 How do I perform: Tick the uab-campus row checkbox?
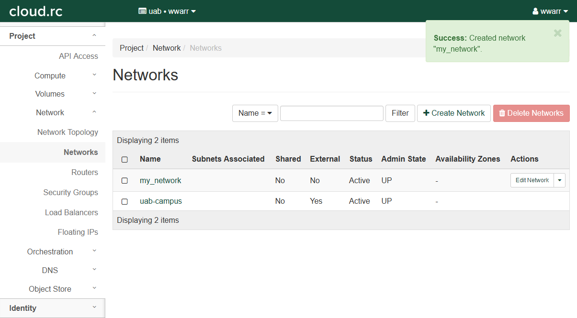[124, 201]
